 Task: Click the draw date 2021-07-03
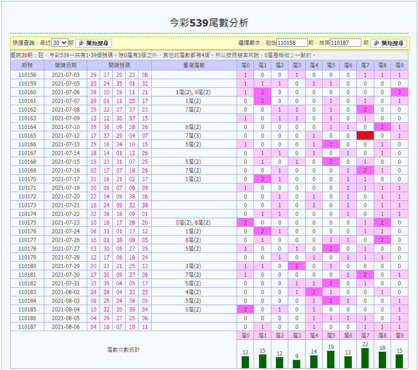66,75
